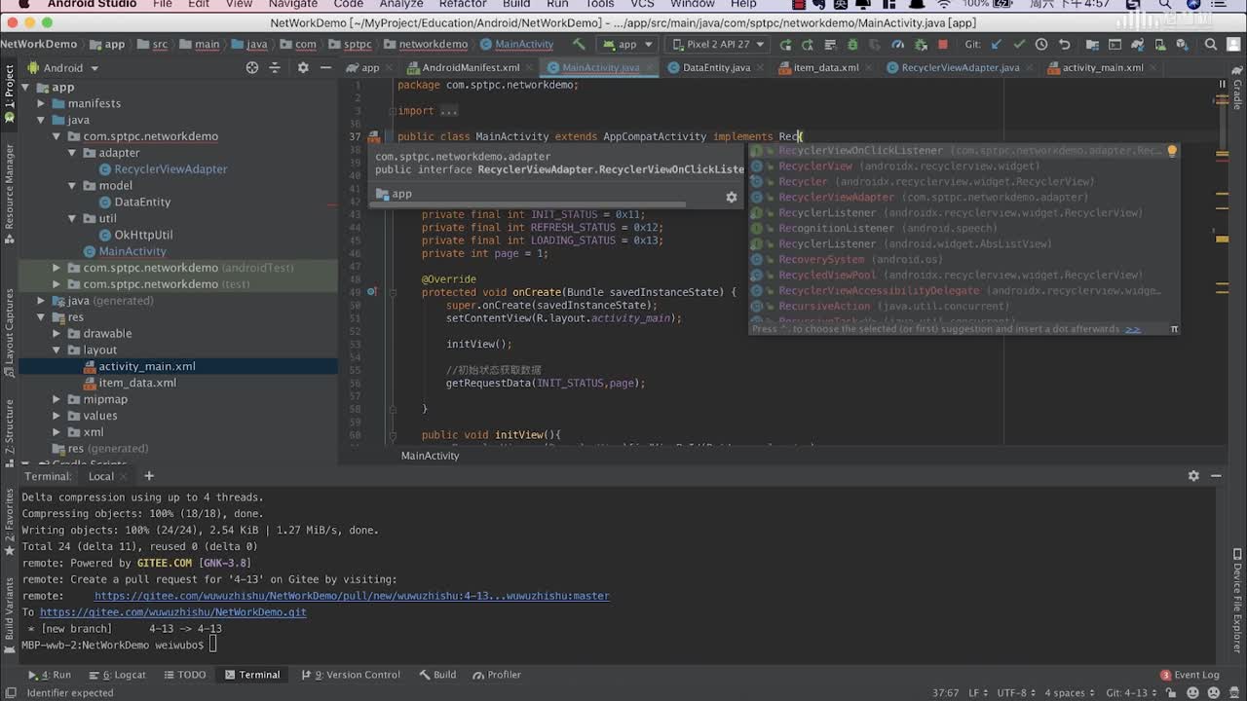Click the Make Project hammer icon
The height and width of the screenshot is (701, 1247).
[x=579, y=44]
